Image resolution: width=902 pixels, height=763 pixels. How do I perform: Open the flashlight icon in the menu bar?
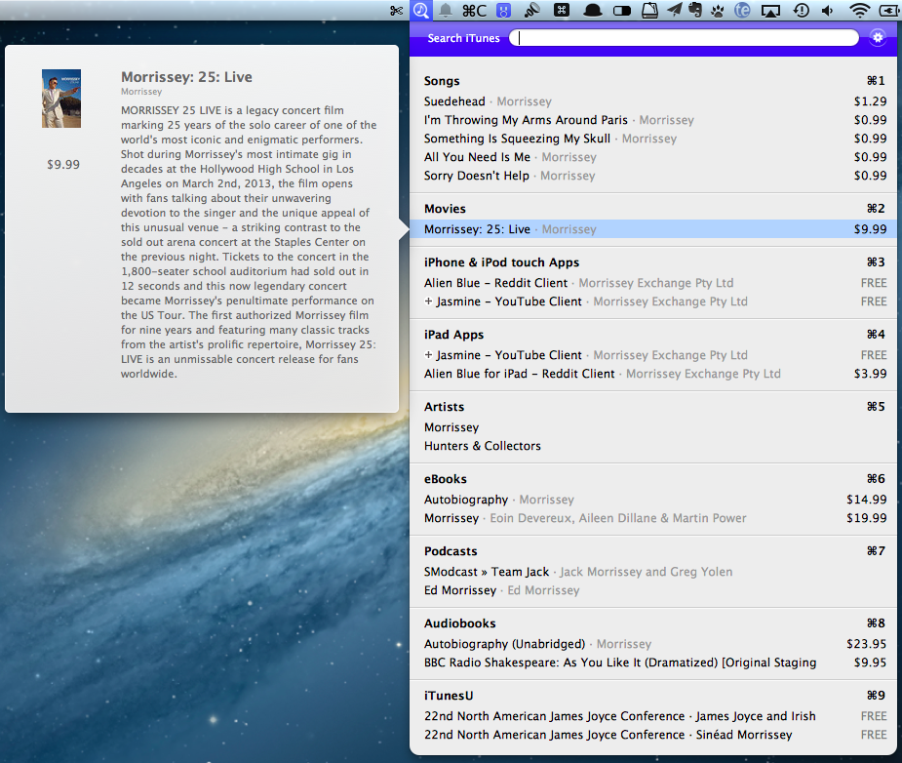532,11
